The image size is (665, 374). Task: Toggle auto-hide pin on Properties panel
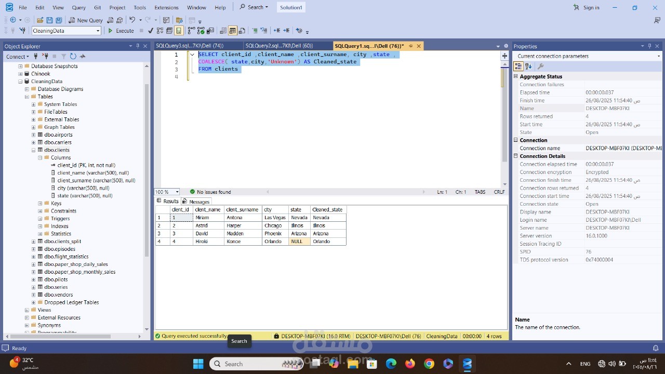(x=649, y=46)
